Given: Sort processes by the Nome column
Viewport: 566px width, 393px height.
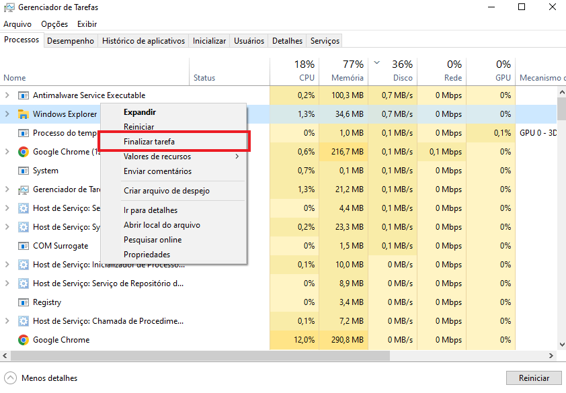Looking at the screenshot, I should pyautogui.click(x=95, y=71).
